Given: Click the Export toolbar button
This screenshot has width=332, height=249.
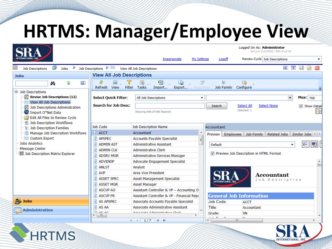Looking at the screenshot, I should (181, 85).
